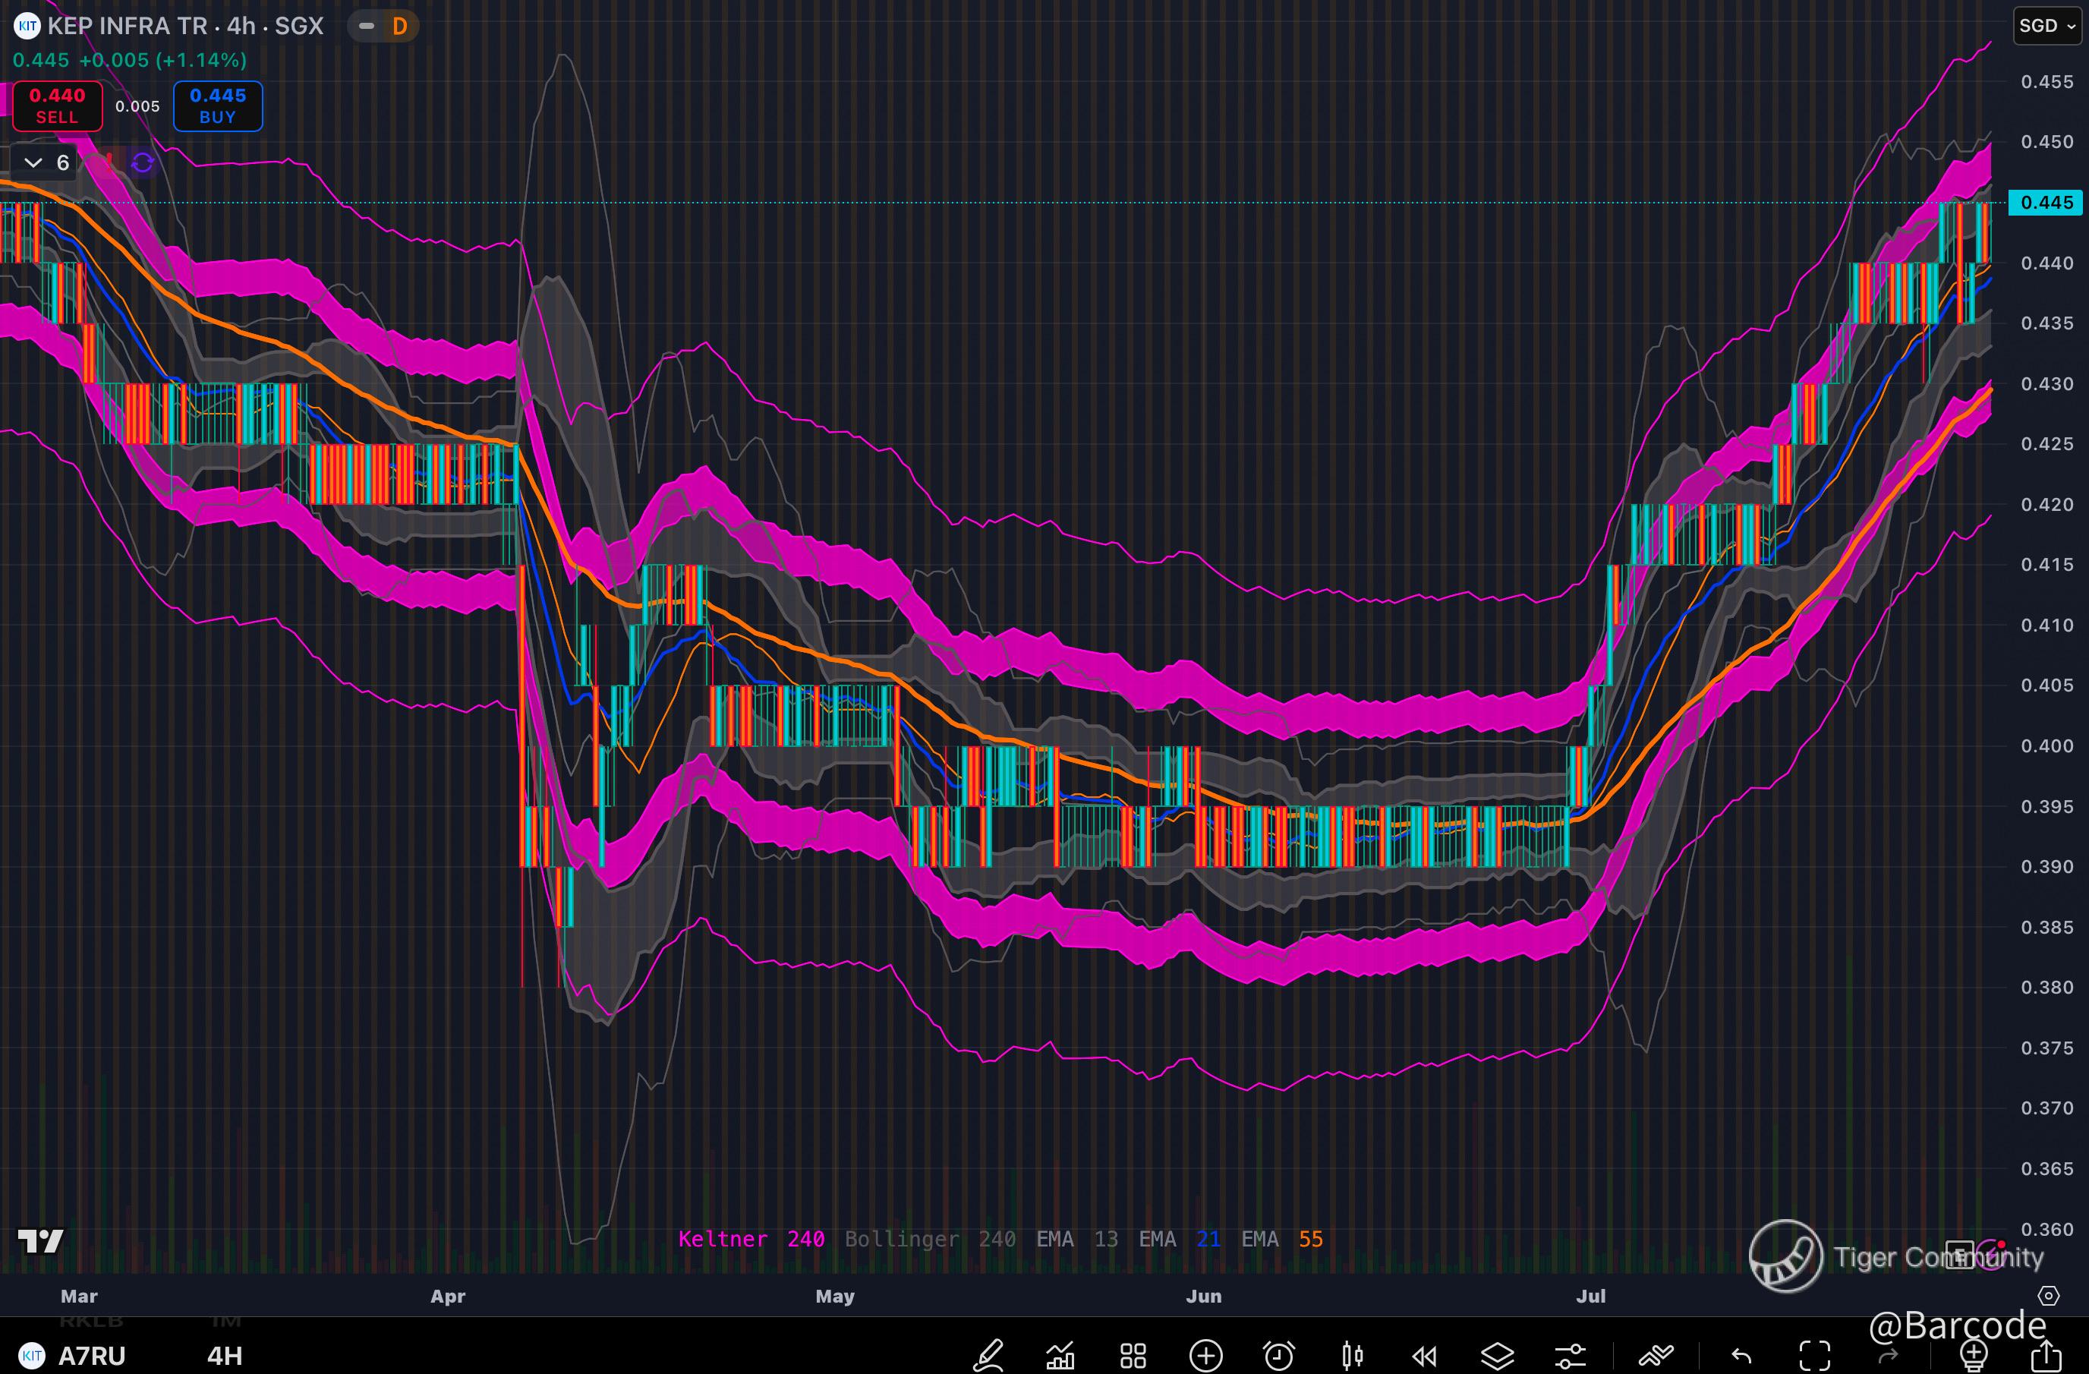Toggle the purple sync refresh indicator
Image resolution: width=2089 pixels, height=1374 pixels.
[x=142, y=162]
